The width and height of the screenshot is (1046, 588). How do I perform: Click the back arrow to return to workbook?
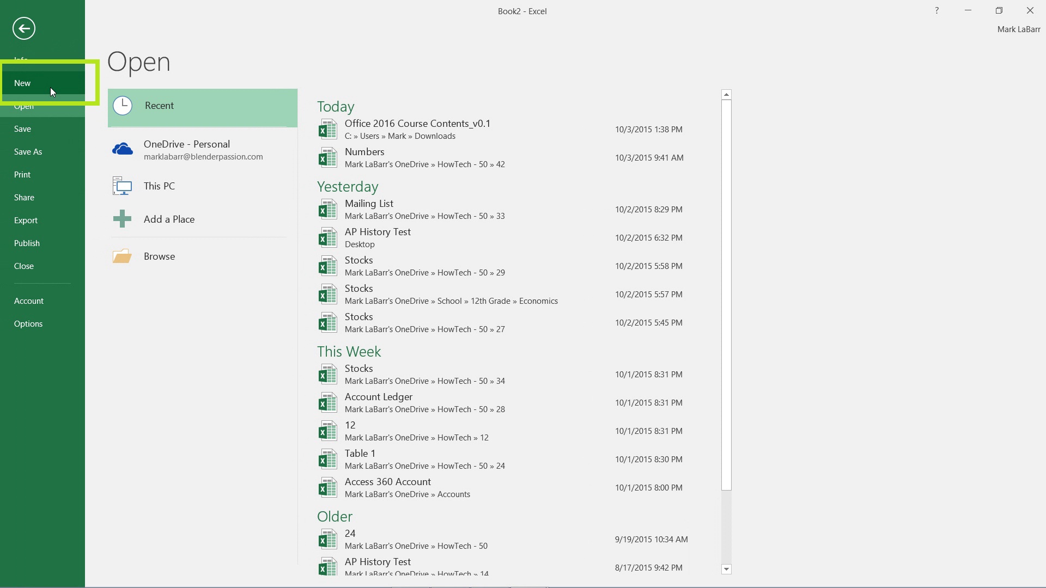pos(24,28)
